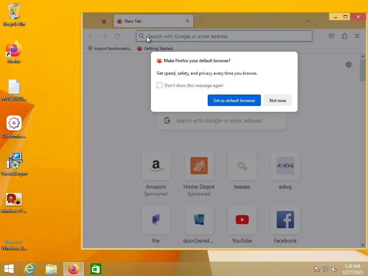Image resolution: width=368 pixels, height=276 pixels.
Task: Select the New Tab tab
Action: pyautogui.click(x=153, y=21)
